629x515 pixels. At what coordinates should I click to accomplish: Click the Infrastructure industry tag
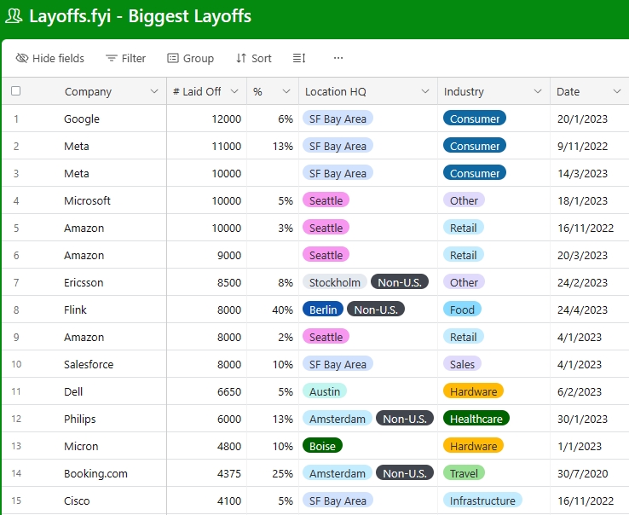click(x=482, y=501)
